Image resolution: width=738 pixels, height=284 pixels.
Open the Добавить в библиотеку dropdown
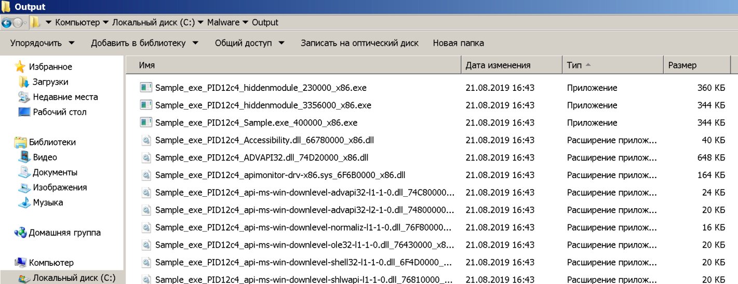click(x=144, y=43)
